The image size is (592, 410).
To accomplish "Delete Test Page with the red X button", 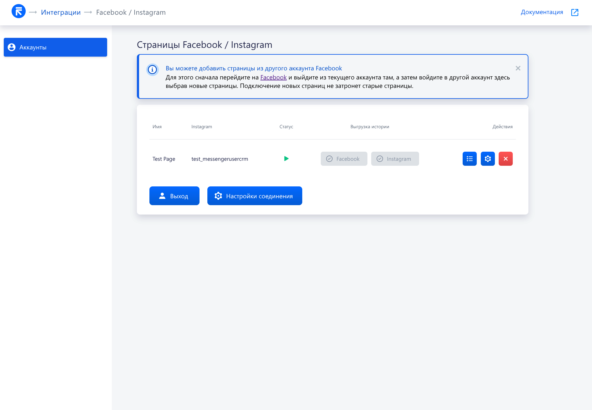I will pos(505,159).
